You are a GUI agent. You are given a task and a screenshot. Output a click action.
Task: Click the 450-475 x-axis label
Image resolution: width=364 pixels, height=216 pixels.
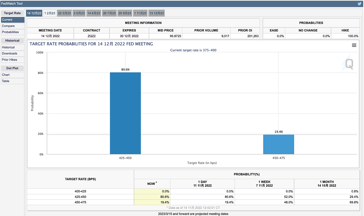pyautogui.click(x=279, y=158)
